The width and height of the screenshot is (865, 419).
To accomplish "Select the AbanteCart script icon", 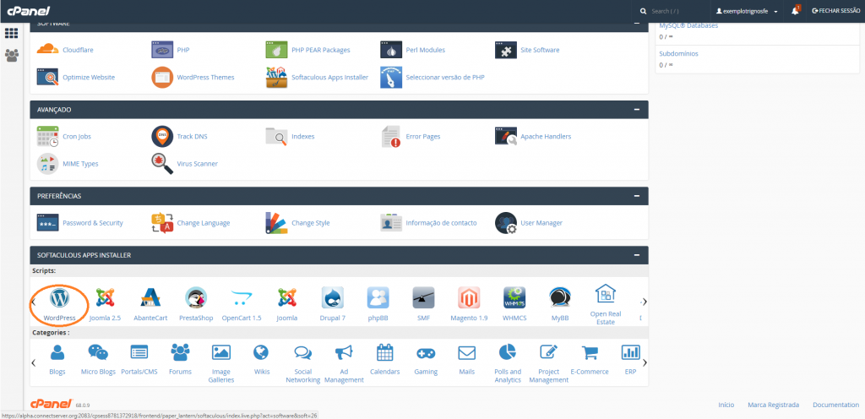I will 150,297.
